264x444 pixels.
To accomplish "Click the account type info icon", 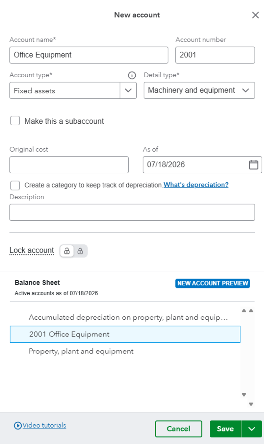I will click(x=132, y=75).
